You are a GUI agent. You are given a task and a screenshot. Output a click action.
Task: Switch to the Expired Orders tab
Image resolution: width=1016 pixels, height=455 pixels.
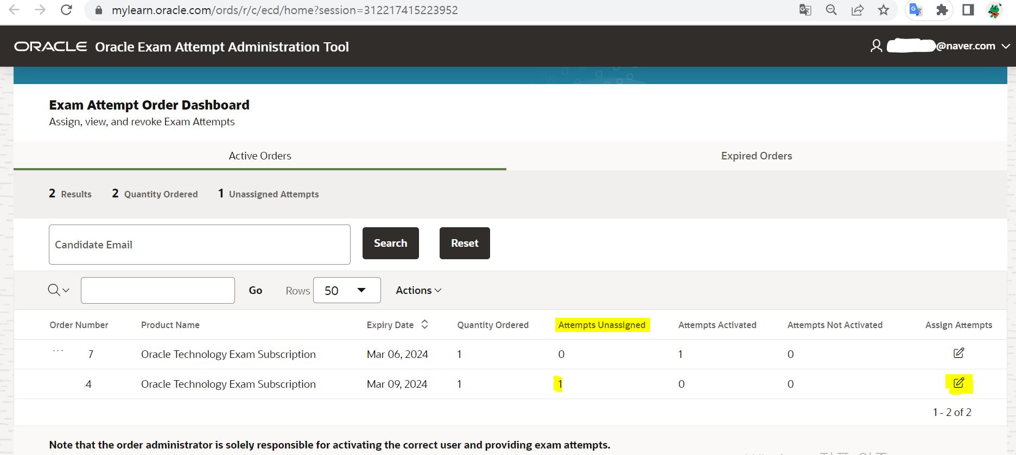point(757,156)
